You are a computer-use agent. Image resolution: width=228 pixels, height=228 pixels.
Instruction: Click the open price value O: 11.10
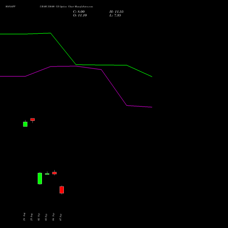pos(80,16)
